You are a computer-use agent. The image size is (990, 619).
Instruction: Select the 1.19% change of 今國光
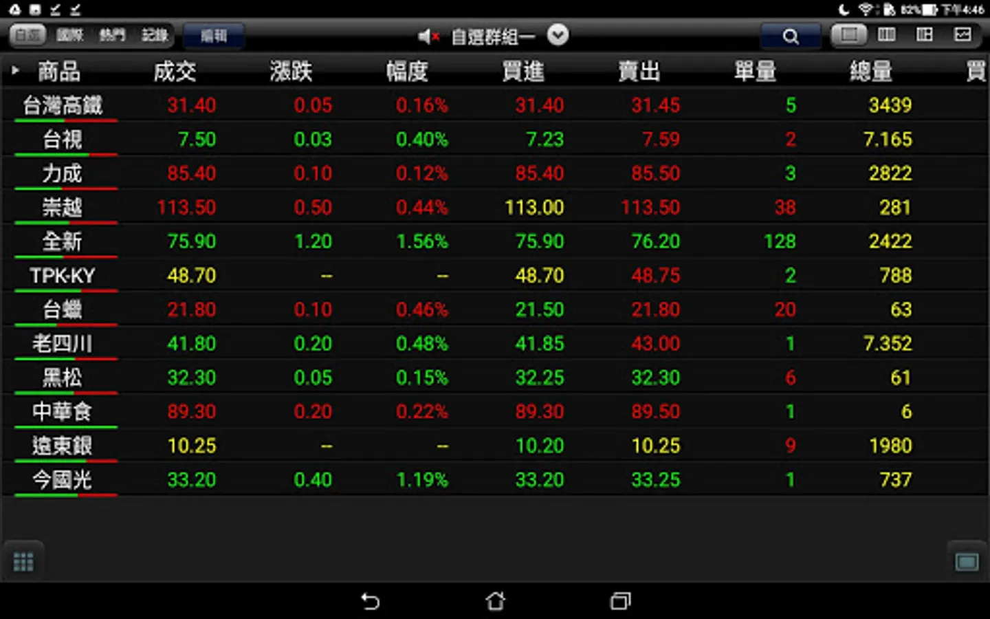pos(422,479)
